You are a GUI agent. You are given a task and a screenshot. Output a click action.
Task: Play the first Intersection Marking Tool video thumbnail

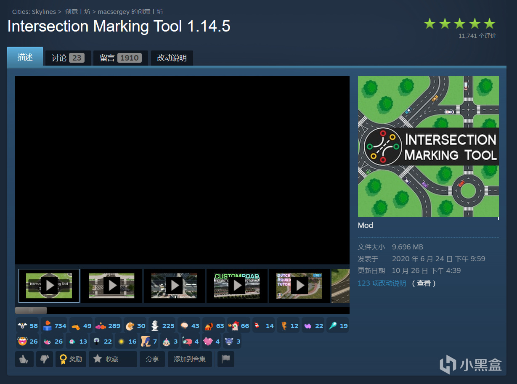click(49, 286)
